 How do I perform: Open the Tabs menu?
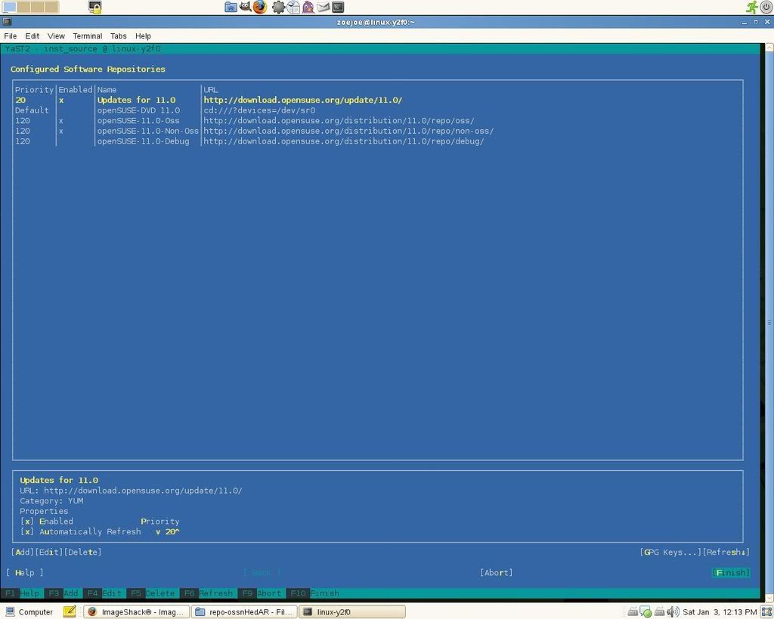(119, 36)
